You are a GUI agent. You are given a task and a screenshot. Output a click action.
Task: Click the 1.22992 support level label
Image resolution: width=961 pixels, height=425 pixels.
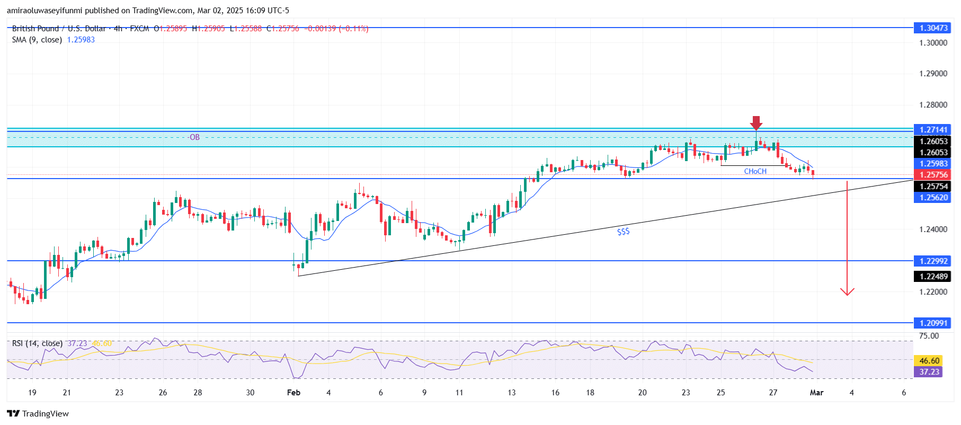(932, 261)
